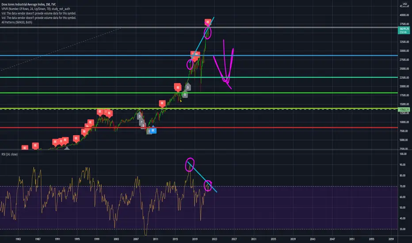Click the 2023 label on time axis
412x243 pixels.
point(214,239)
